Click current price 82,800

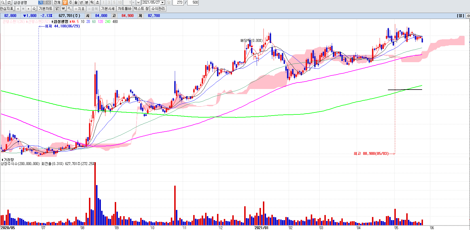pos(10,16)
